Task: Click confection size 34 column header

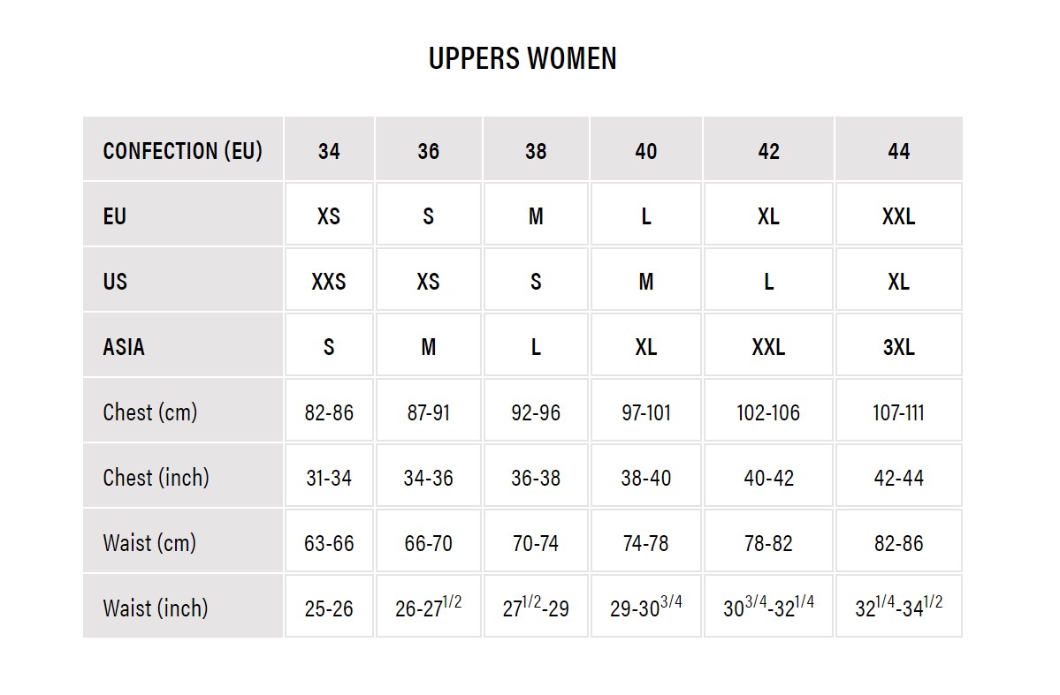Action: click(x=329, y=151)
